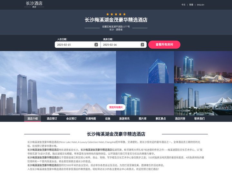Open the 酒店介绍 tab
232x174 pixels.
[x=33, y=119]
